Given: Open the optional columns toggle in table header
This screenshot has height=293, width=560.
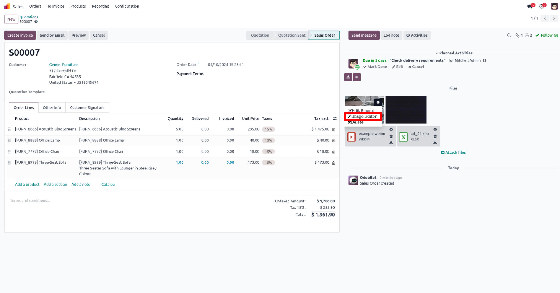Looking at the screenshot, I should click(335, 118).
